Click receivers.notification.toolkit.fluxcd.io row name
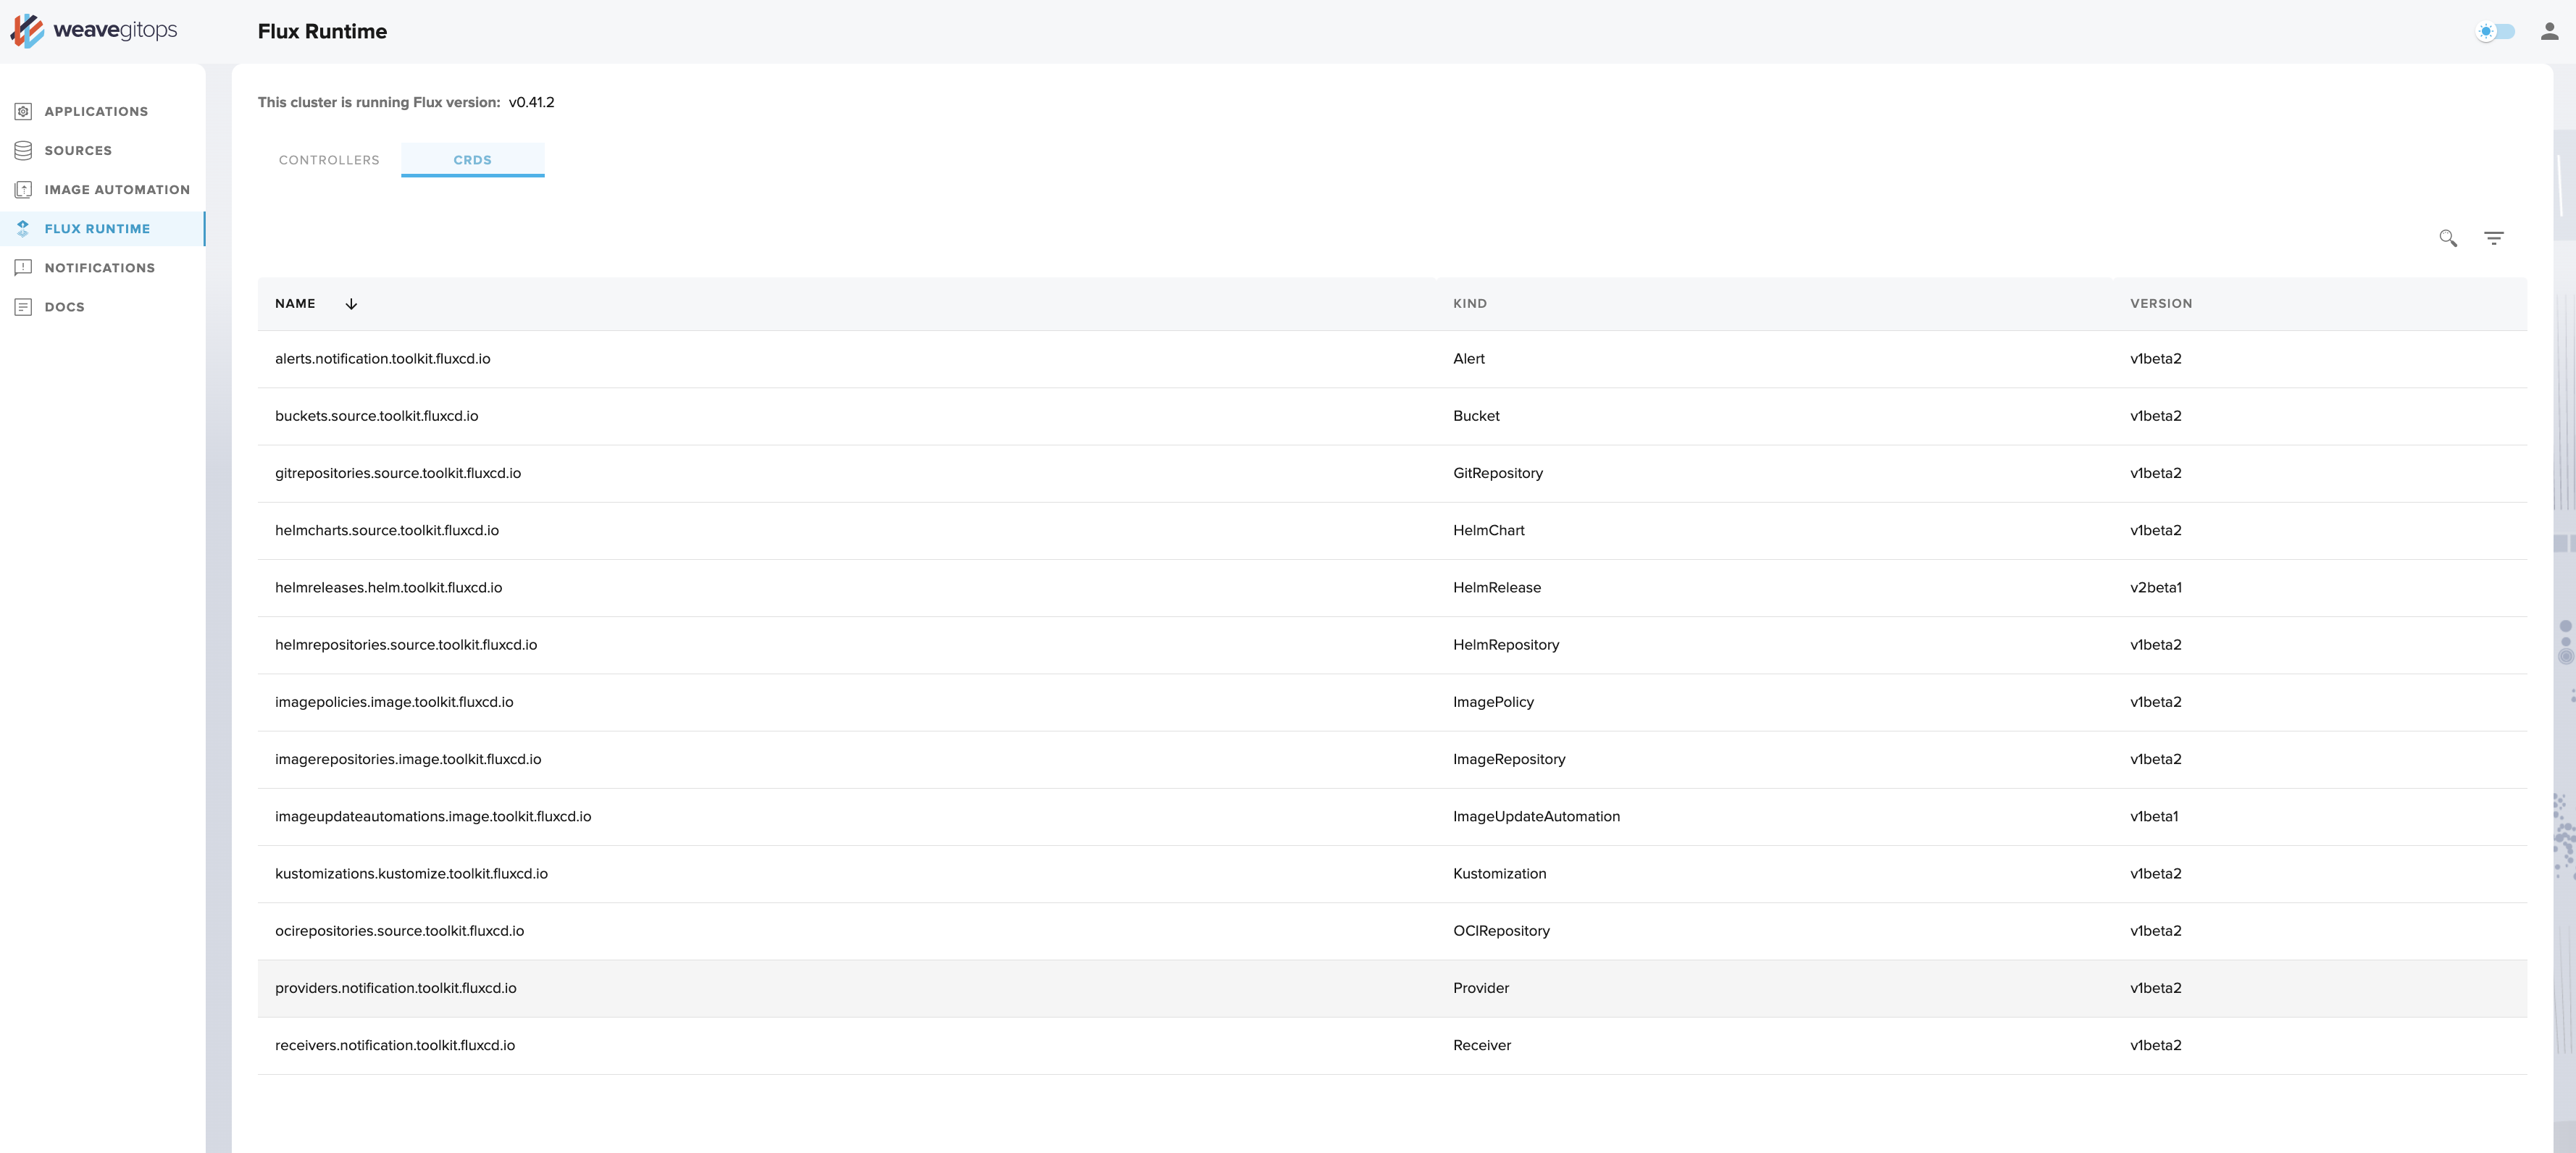The image size is (2576, 1153). click(395, 1045)
